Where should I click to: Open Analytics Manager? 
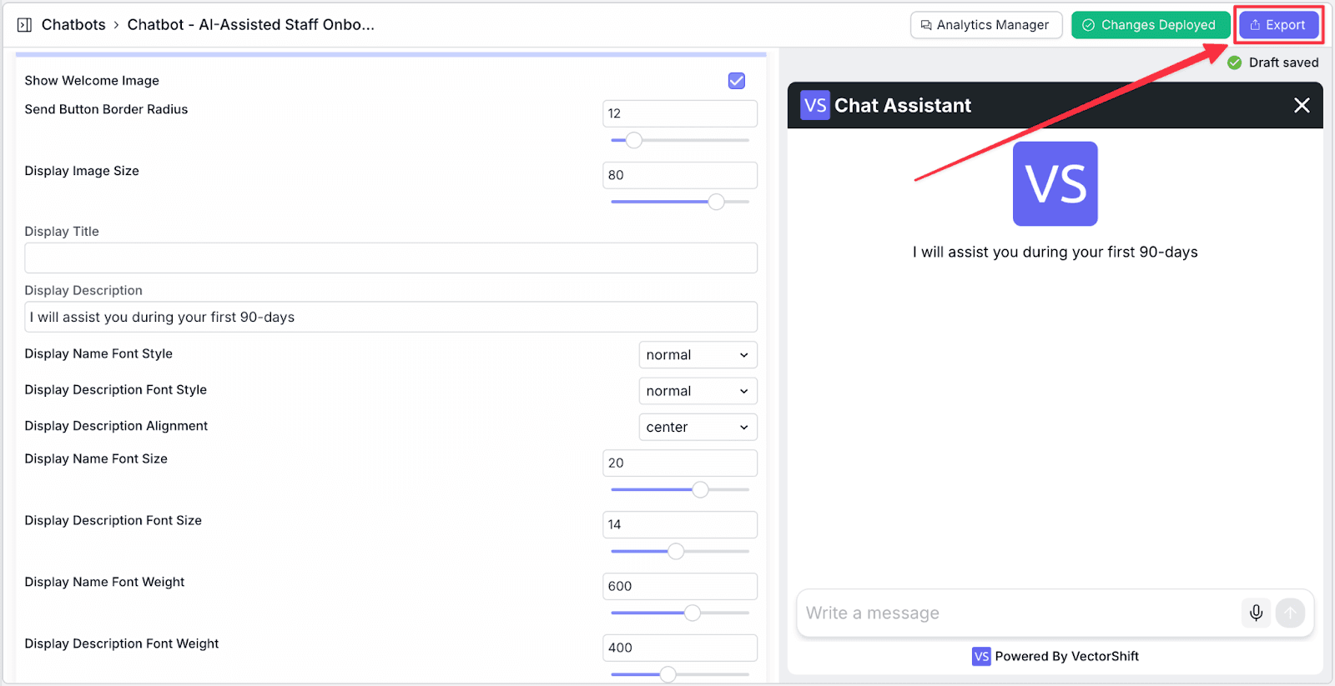click(x=985, y=25)
